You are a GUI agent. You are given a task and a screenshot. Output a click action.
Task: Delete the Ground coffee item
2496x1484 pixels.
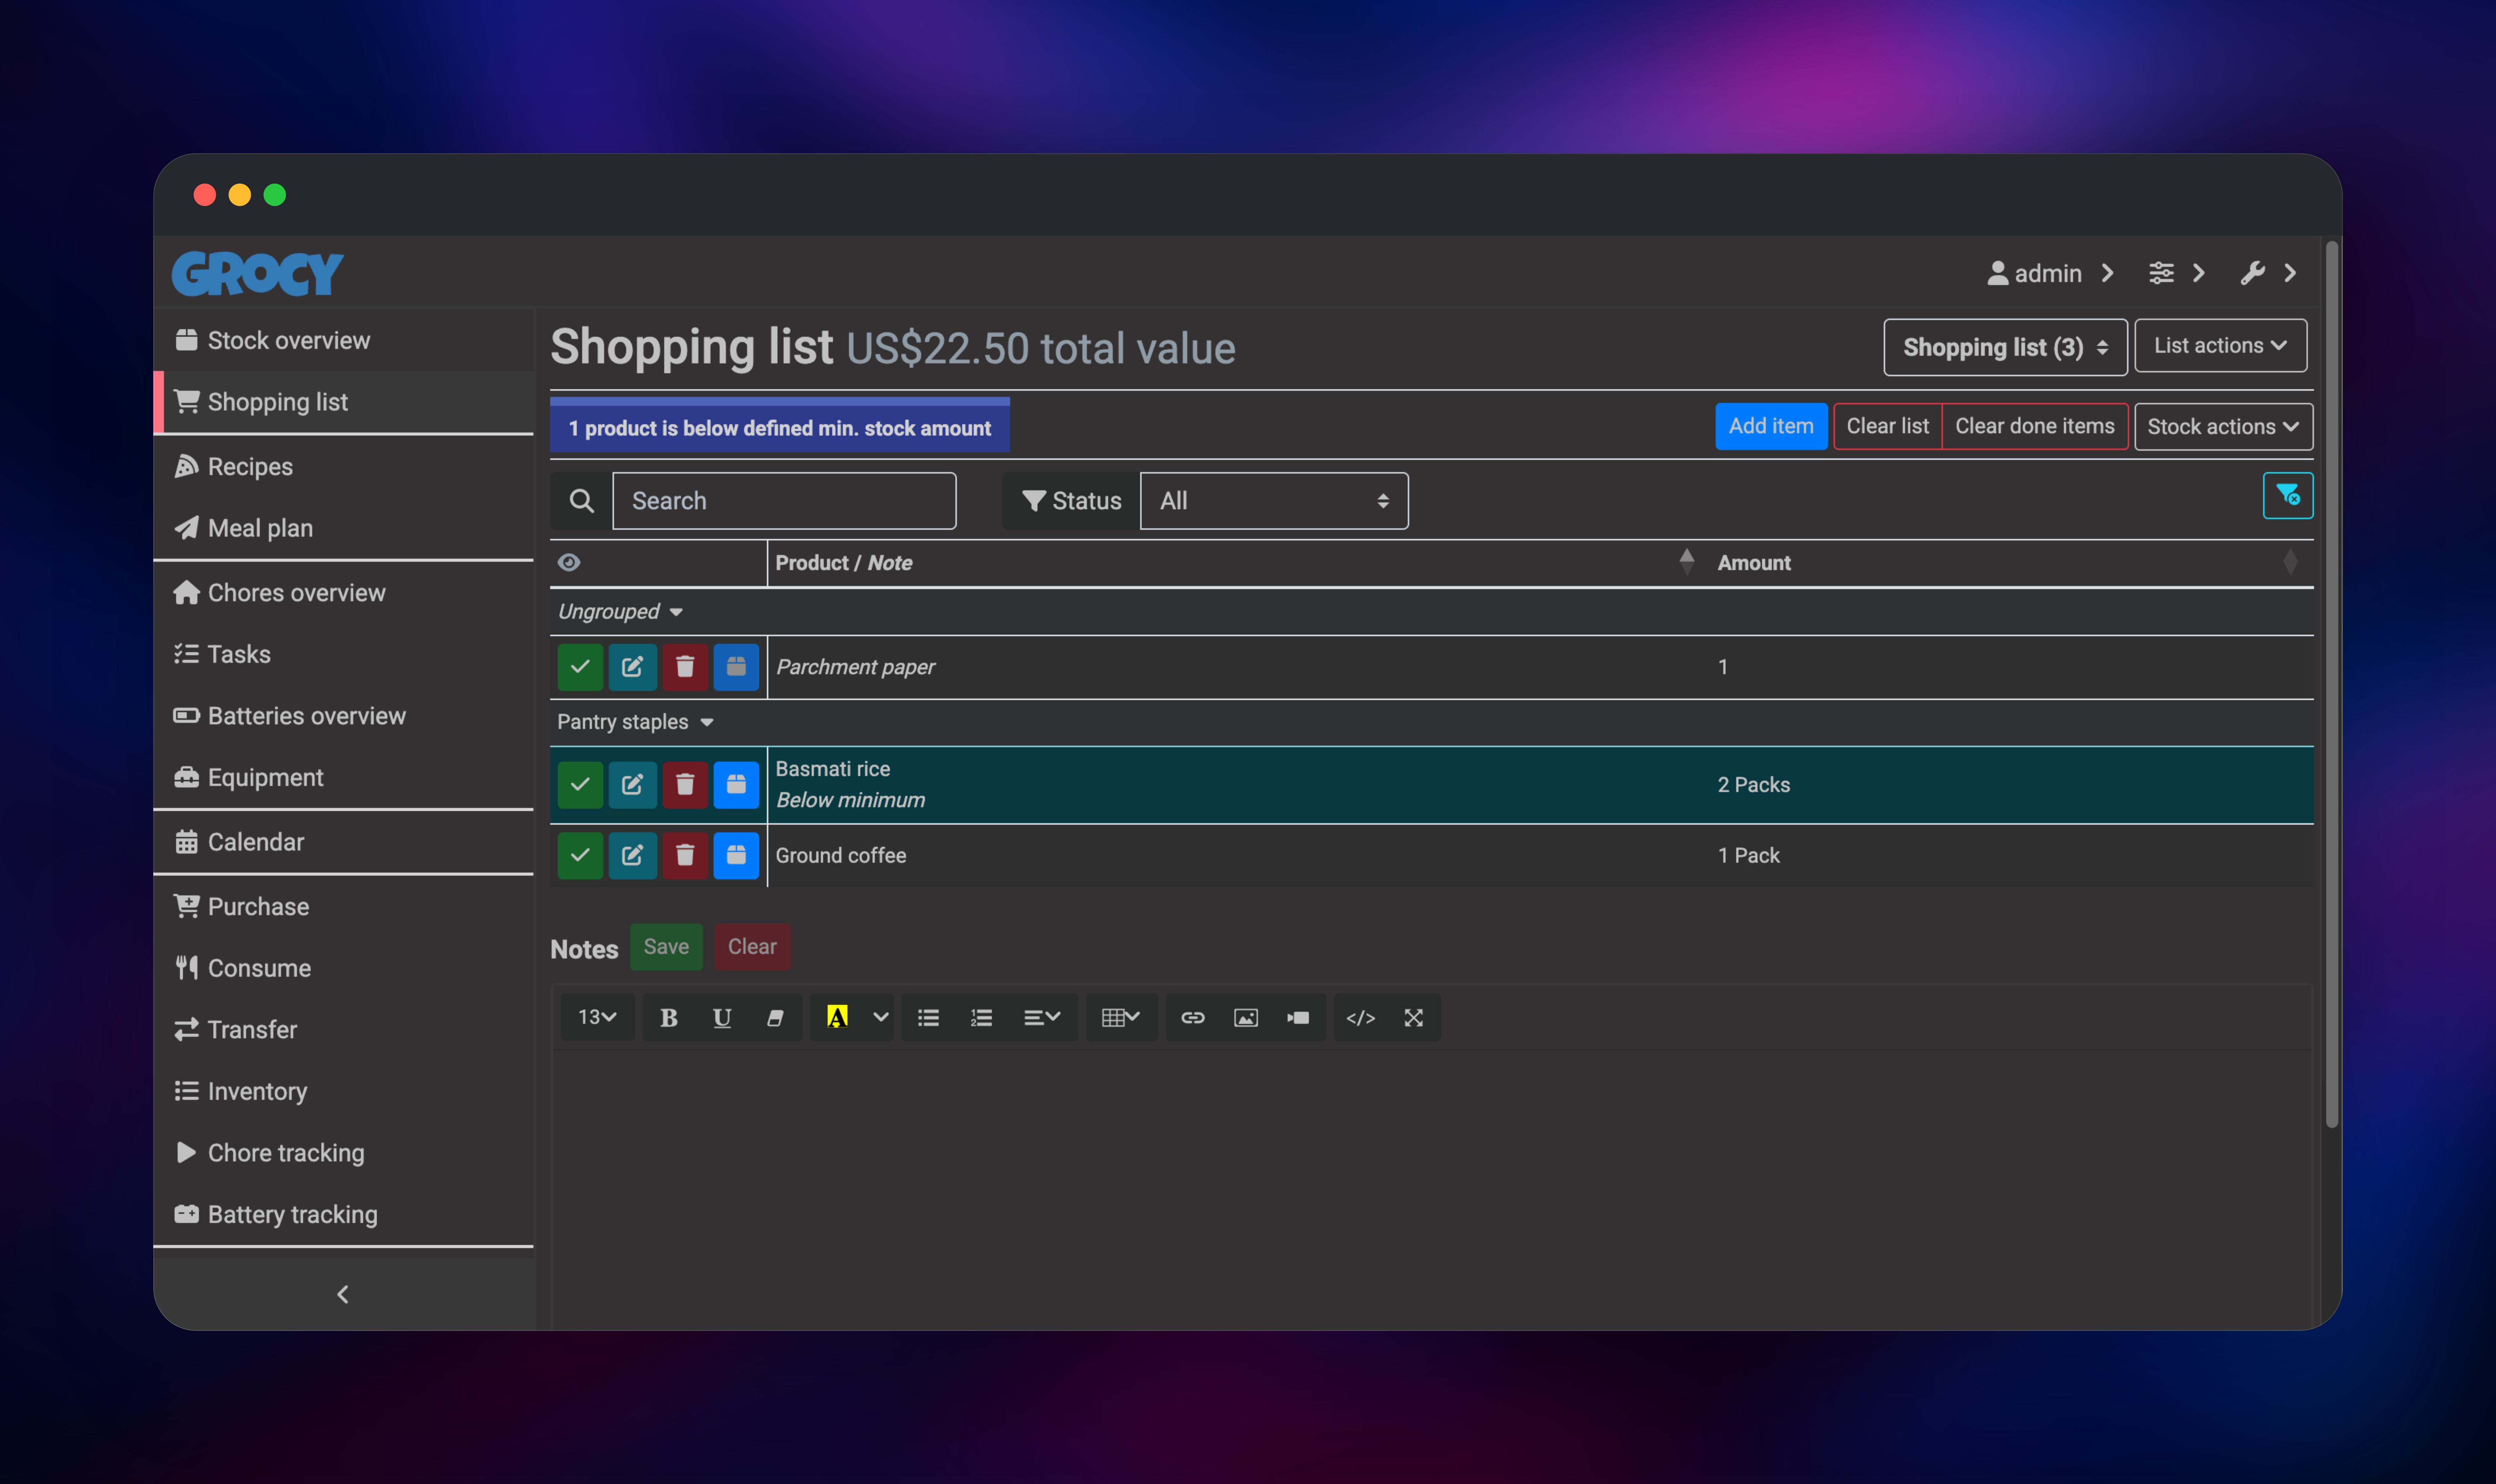click(x=685, y=856)
